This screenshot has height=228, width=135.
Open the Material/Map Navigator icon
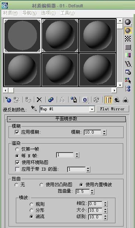(x=128, y=88)
